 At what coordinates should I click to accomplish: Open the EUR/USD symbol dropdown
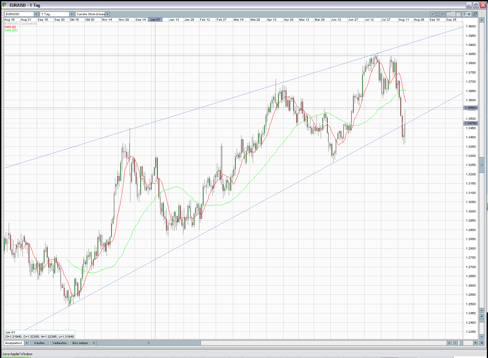[36, 14]
